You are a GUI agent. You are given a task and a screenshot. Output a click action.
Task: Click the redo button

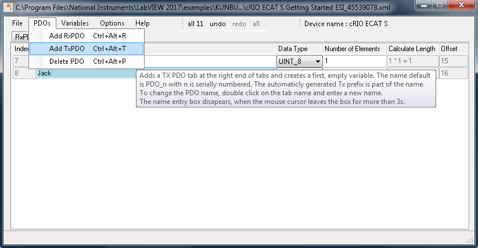239,24
